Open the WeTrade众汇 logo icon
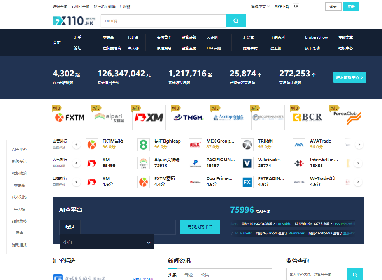The width and height of the screenshot is (382, 280). (299, 182)
